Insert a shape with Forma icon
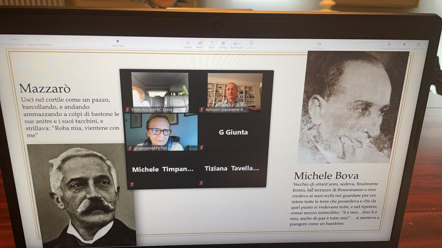The width and height of the screenshot is (442, 248). click(x=223, y=43)
